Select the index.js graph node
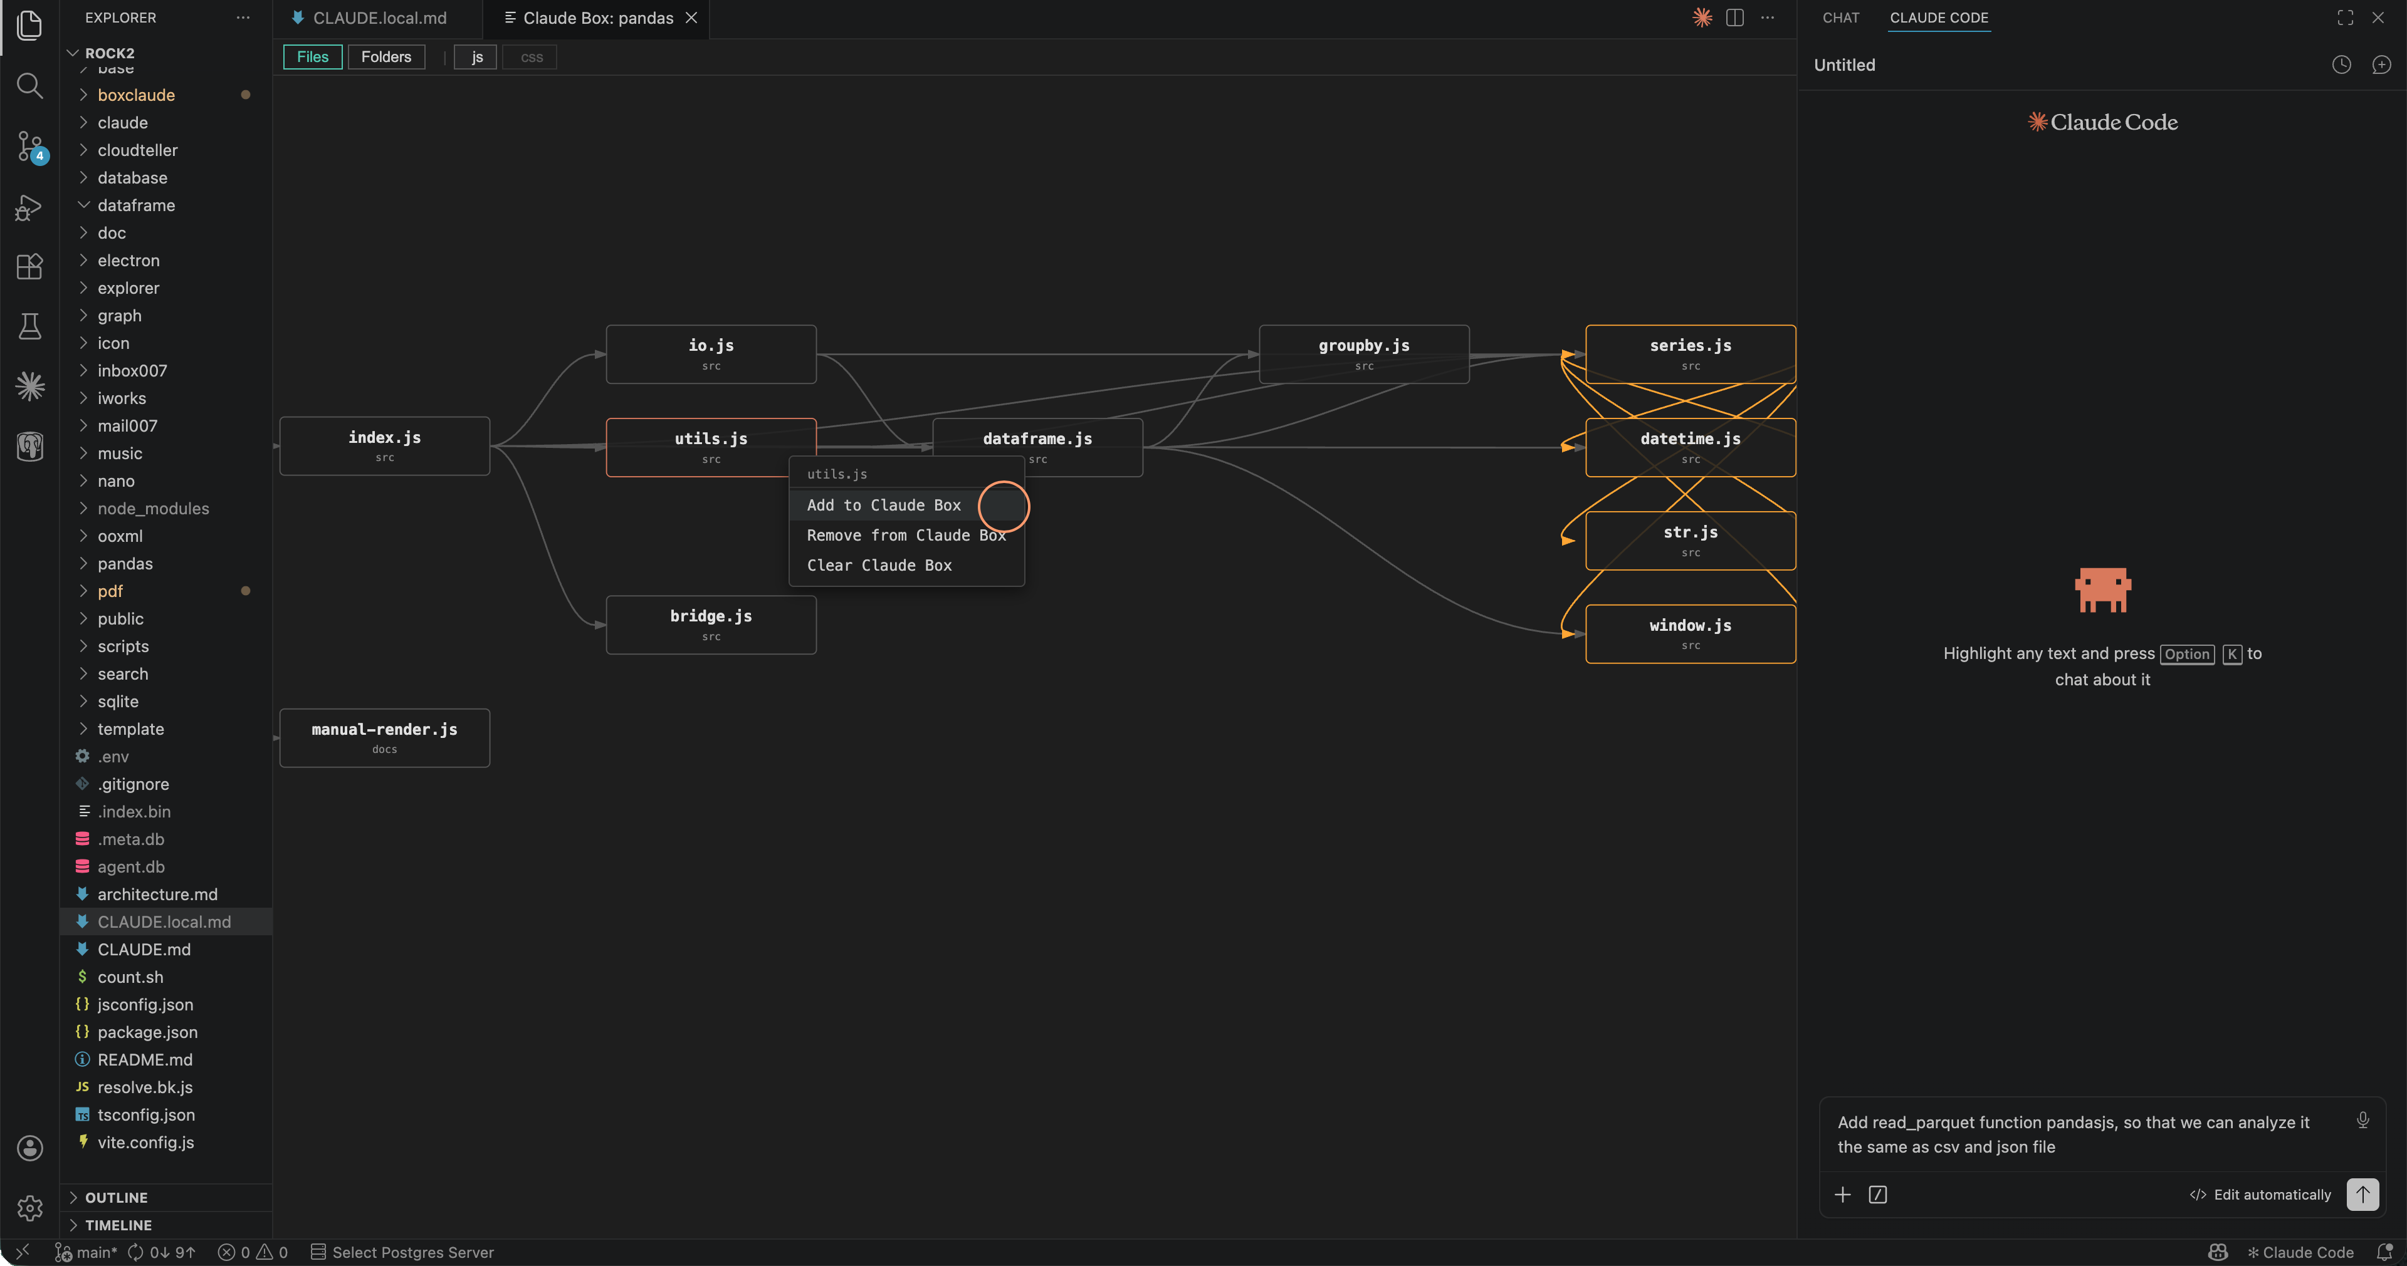The height and width of the screenshot is (1266, 2407). click(384, 446)
